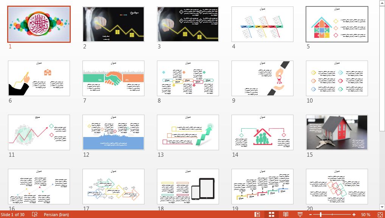Select slide 5 with puzzle house graphic
This screenshot has height=218, width=385.
337,24
